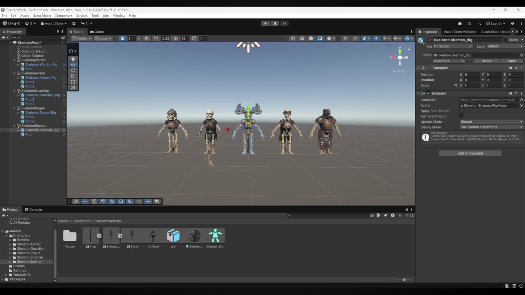525x295 pixels.
Task: Open the global Search icon
Action: [479, 23]
